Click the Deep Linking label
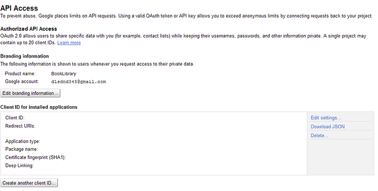The width and height of the screenshot is (378, 191). (19, 165)
